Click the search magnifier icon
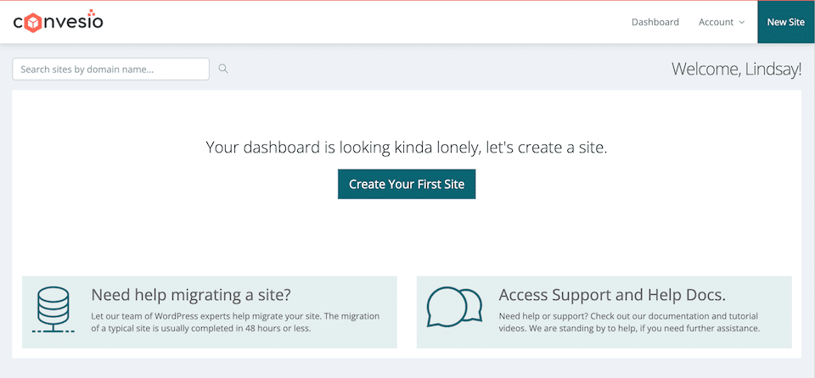 pyautogui.click(x=223, y=69)
